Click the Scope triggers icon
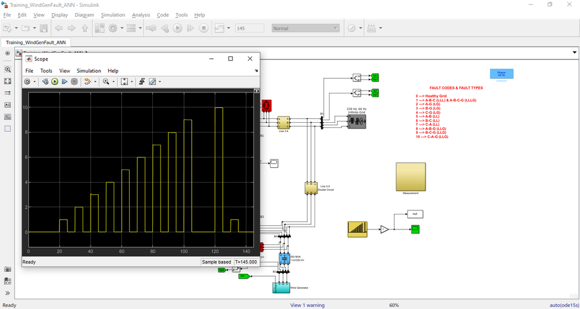Viewport: 580px width, 309px height. 141,82
